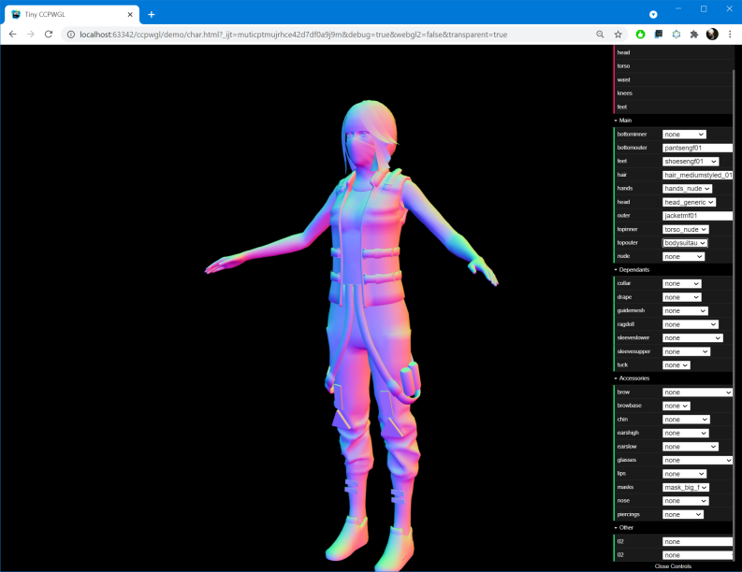Screen dimensions: 742x572
Task: Click the head row at the panel top
Action: click(673, 52)
